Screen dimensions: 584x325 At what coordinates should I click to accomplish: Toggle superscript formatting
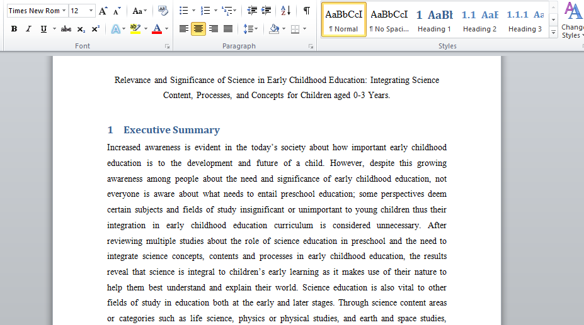[x=96, y=29]
